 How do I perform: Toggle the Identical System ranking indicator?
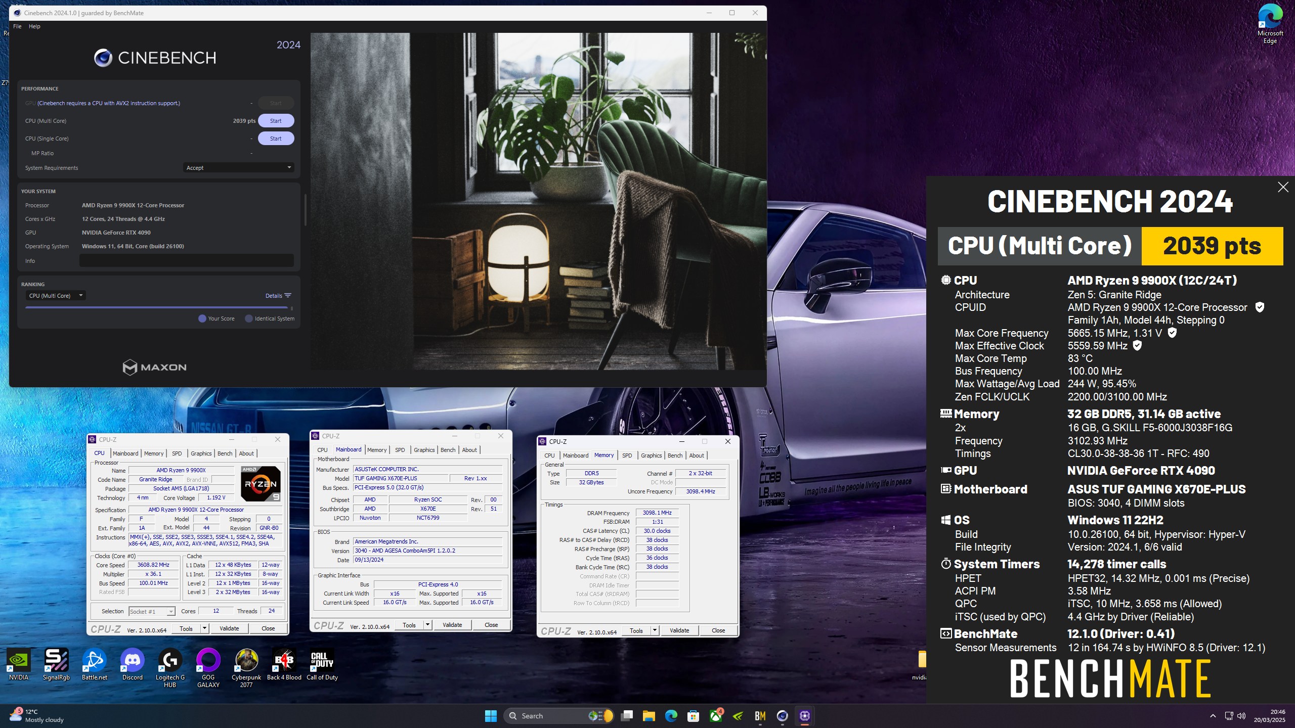(270, 318)
